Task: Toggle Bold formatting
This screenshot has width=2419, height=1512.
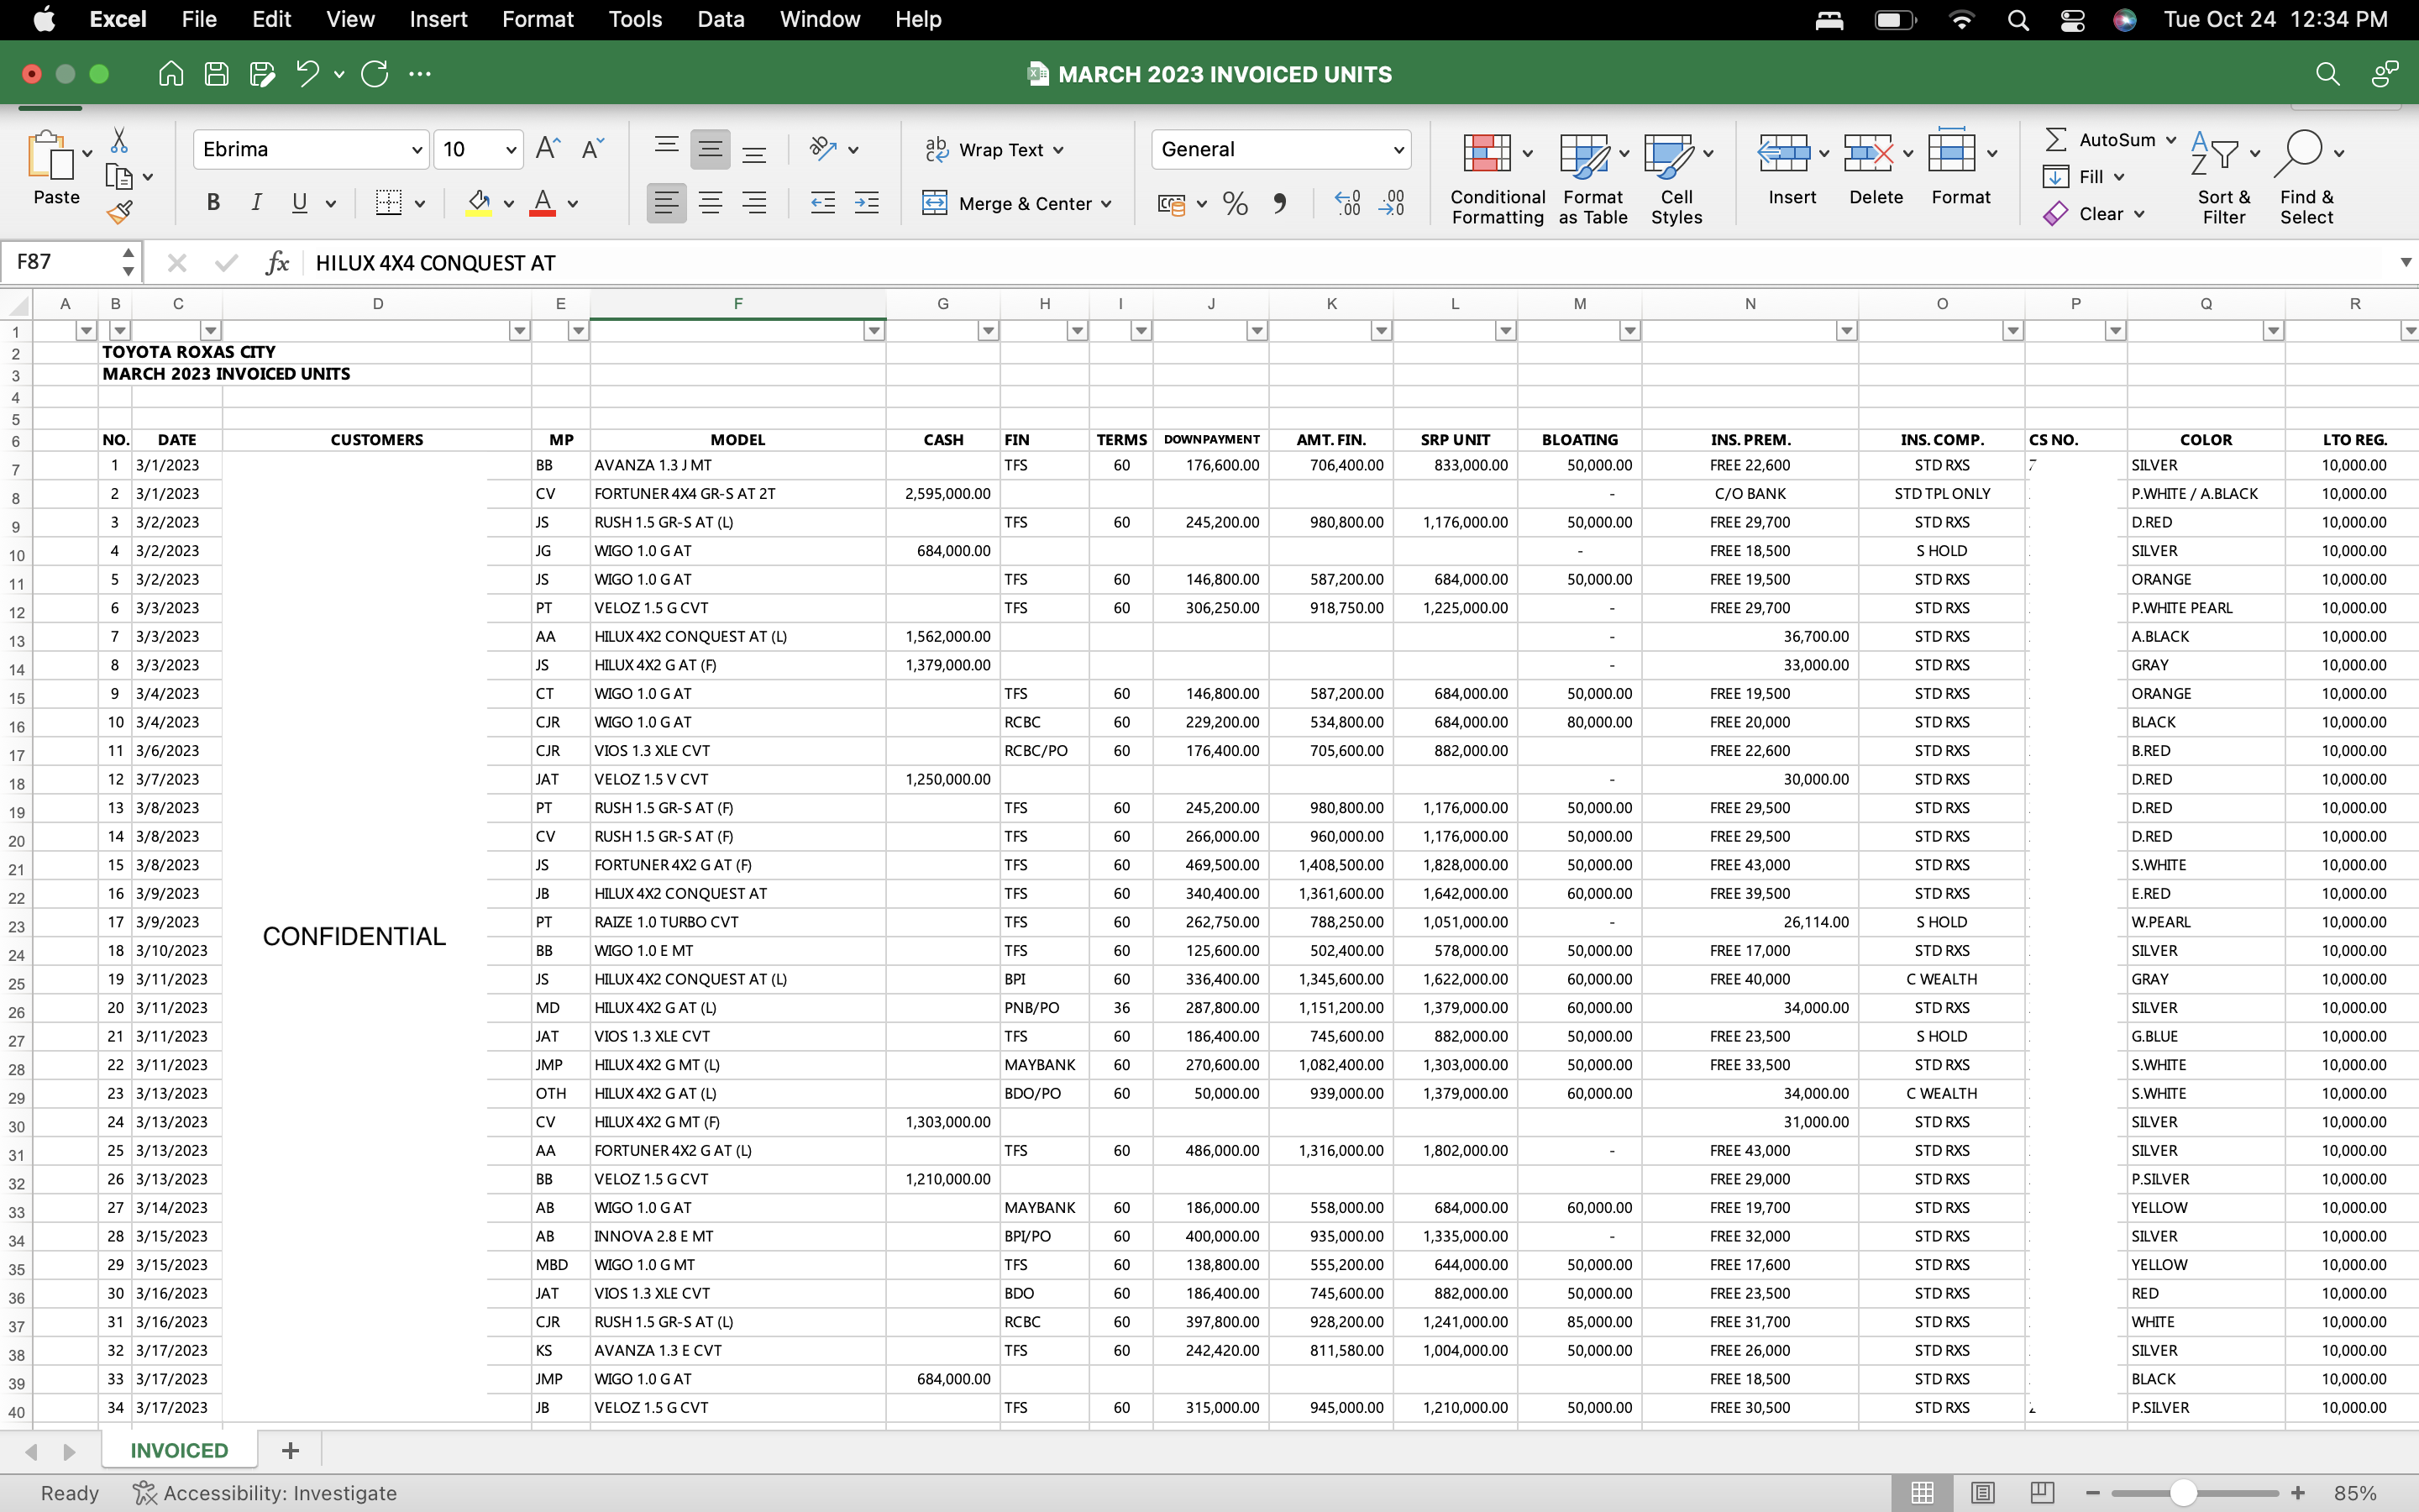Action: 213,203
